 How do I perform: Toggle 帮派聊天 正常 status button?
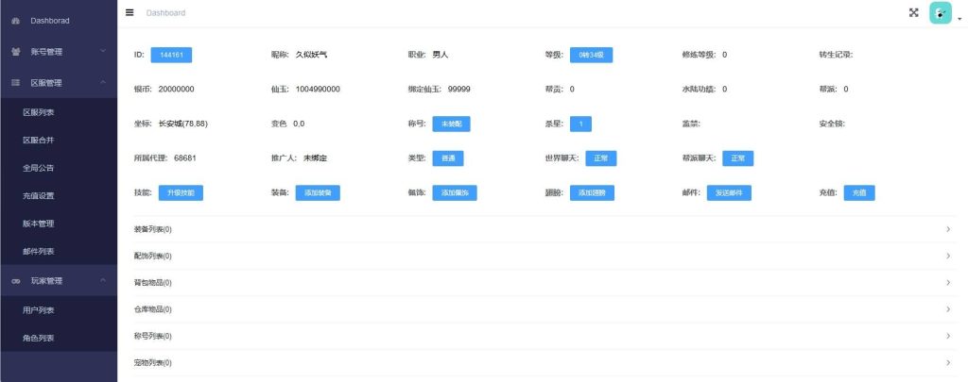click(737, 158)
